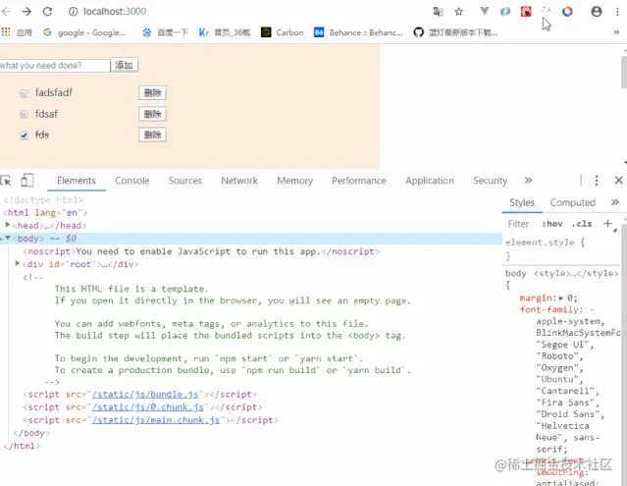Show more DevTools tabs

tap(528, 181)
